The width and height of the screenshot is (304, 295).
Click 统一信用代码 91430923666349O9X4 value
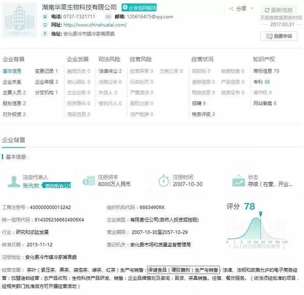point(59,220)
